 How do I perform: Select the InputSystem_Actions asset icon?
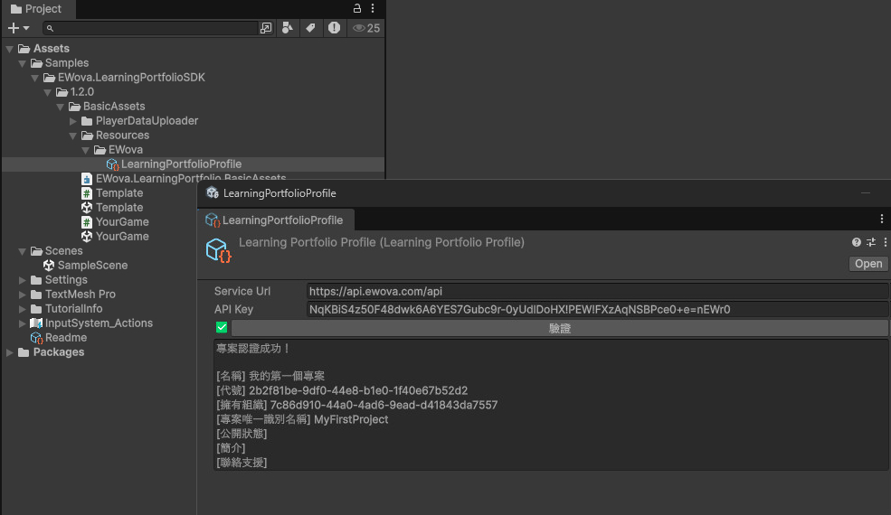[x=36, y=323]
